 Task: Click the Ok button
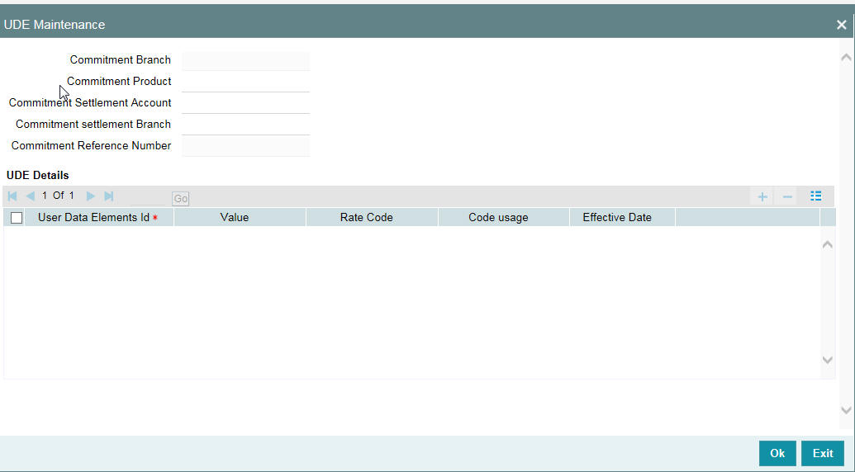point(777,454)
